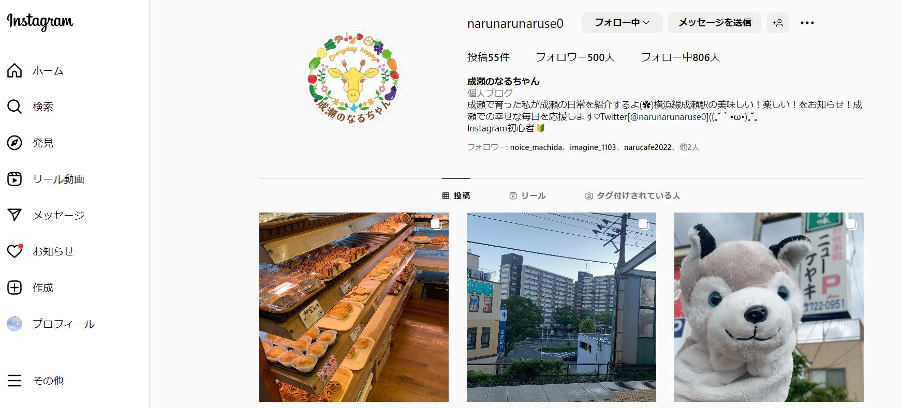Click the 作成 plus icon

click(x=14, y=288)
